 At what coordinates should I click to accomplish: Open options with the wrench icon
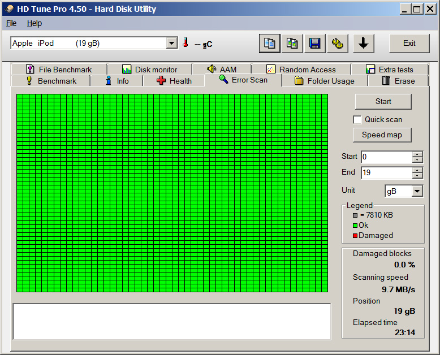tap(338, 44)
